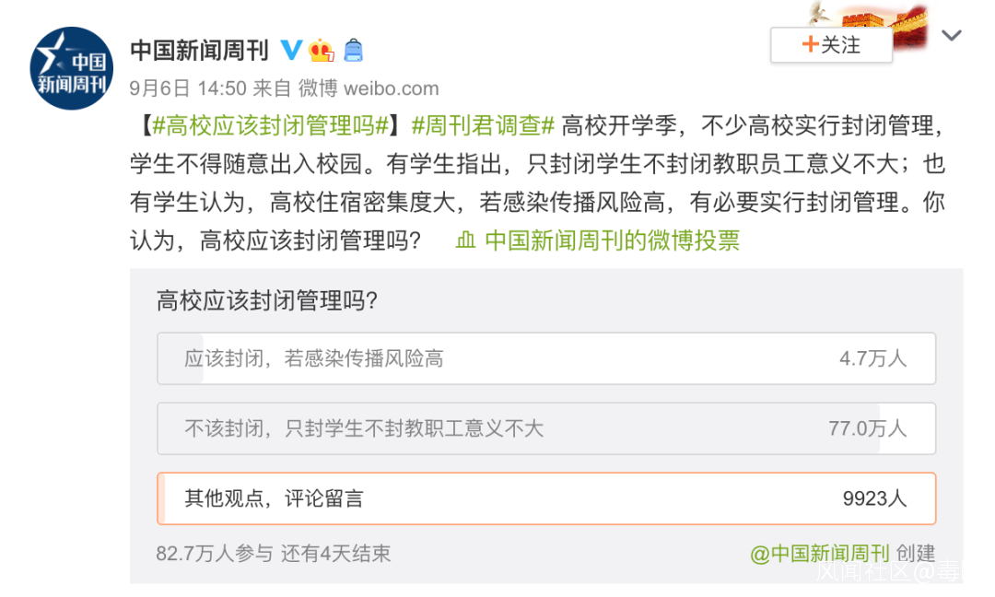Screen dimensions: 995x597
Task: Open 中国新闻周刊的微博投票 link
Action: [x=611, y=241]
